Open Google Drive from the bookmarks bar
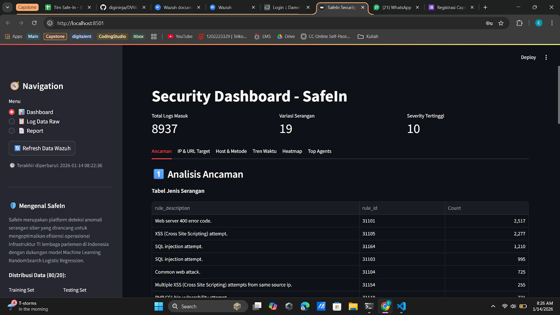The image size is (560, 315). pyautogui.click(x=285, y=36)
